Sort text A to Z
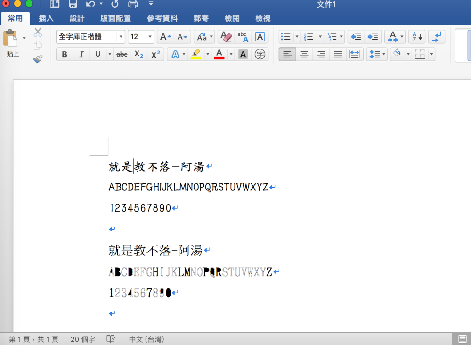 pos(417,37)
